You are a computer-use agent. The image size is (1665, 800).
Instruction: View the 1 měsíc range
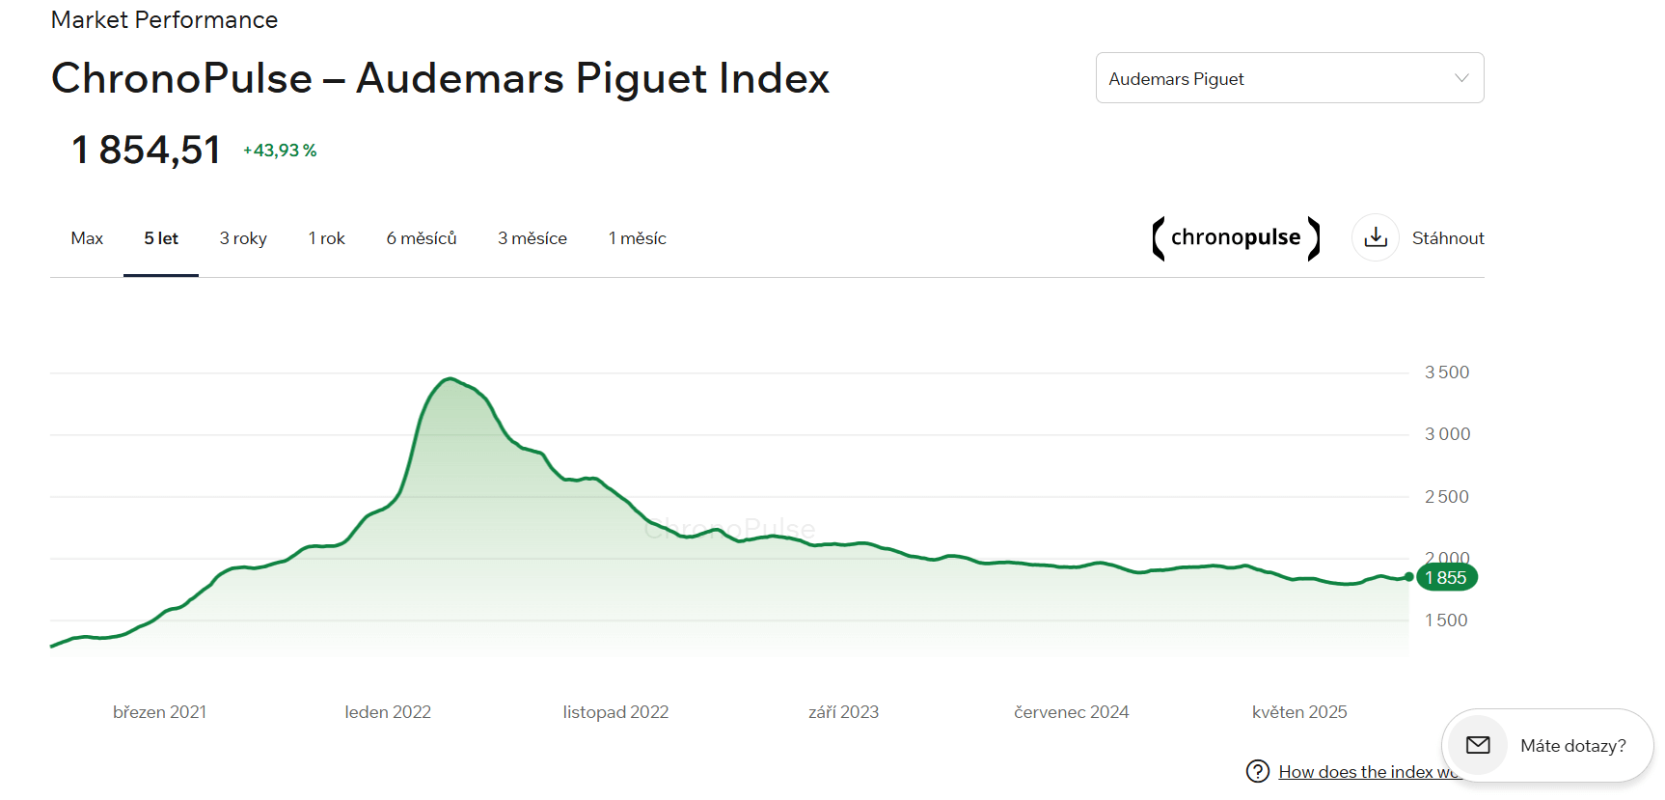(x=638, y=238)
